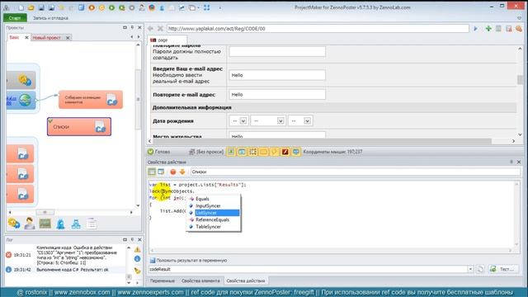The width and height of the screenshot is (528, 297).
Task: Toggle the first yellow-highlighted green square icon
Action: coord(231,152)
